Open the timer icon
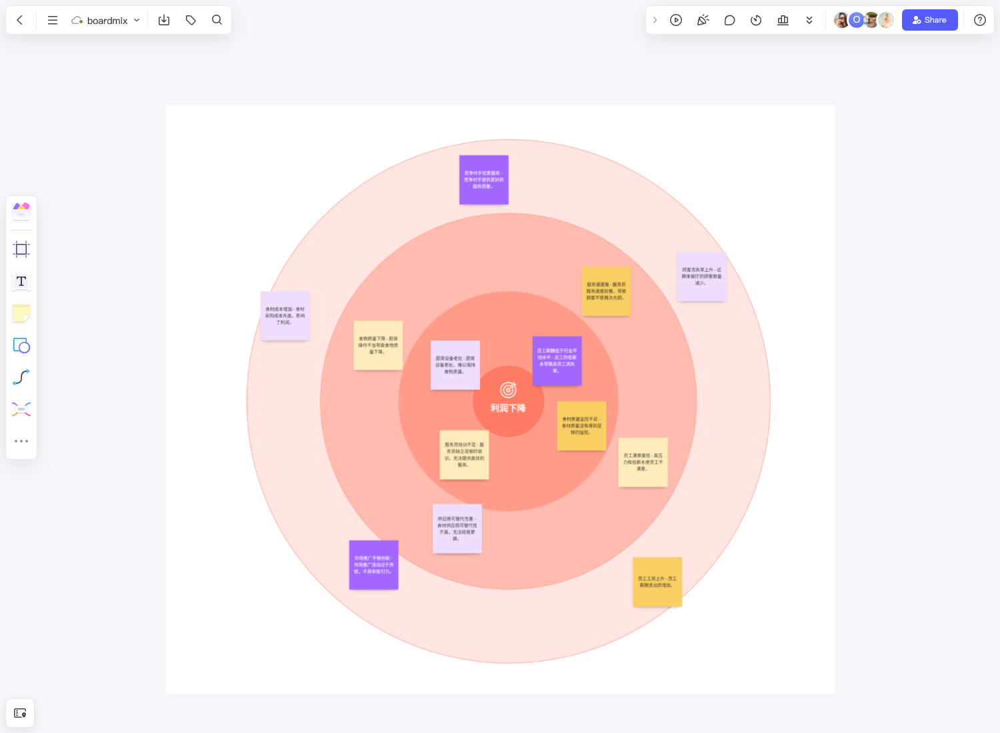Image resolution: width=1000 pixels, height=733 pixels. point(756,20)
